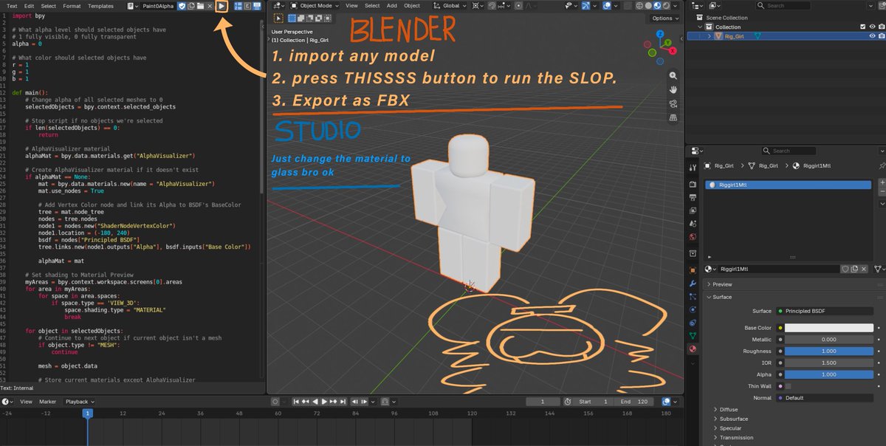Expand the Diffuse subpanel

728,409
